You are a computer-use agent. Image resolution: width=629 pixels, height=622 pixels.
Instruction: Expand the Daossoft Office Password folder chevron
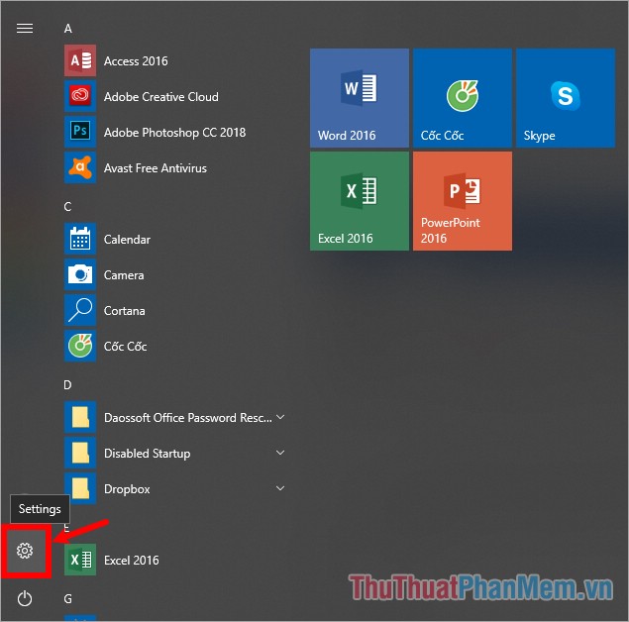280,418
